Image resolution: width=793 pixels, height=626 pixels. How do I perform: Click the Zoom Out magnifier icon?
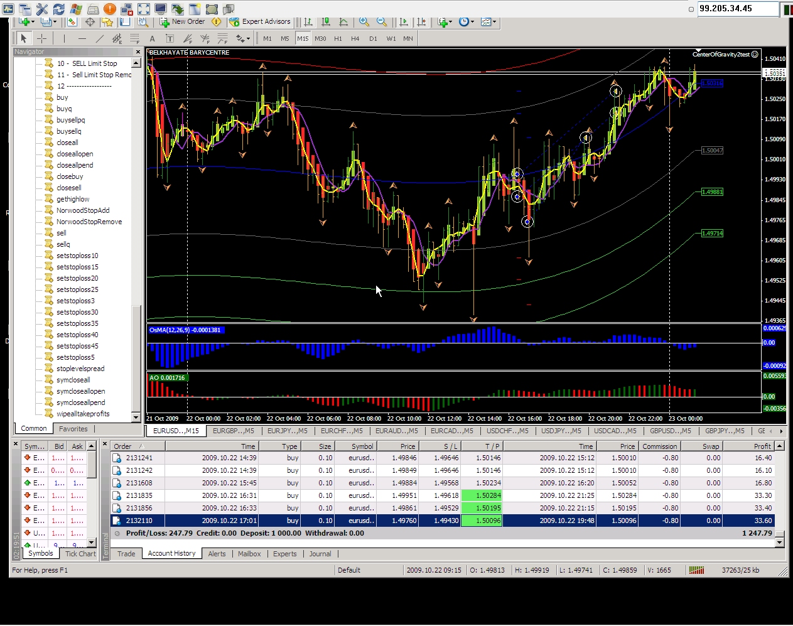point(381,22)
